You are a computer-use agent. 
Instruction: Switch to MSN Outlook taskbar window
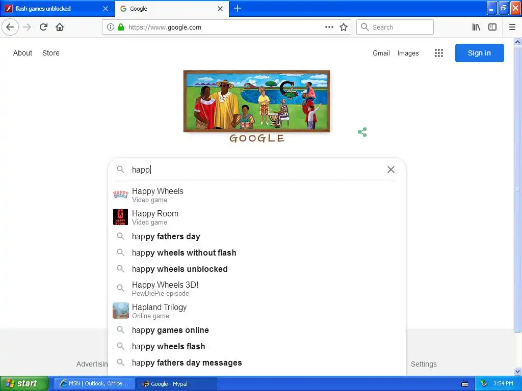[94, 383]
